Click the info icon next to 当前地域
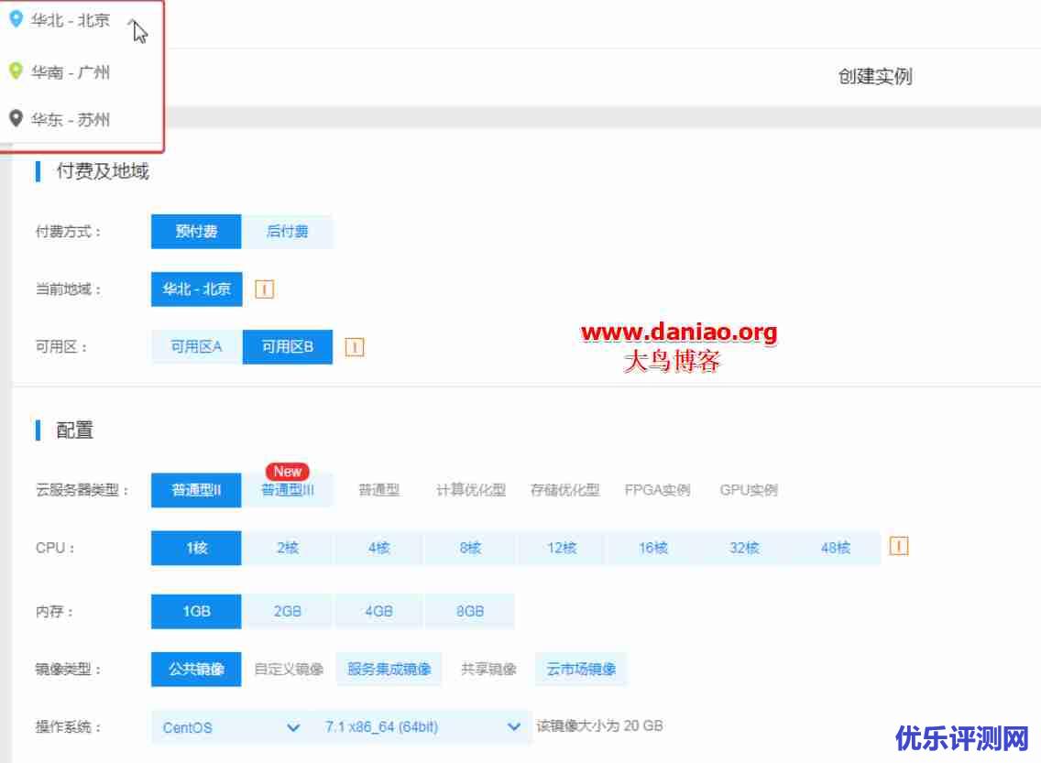 264,289
